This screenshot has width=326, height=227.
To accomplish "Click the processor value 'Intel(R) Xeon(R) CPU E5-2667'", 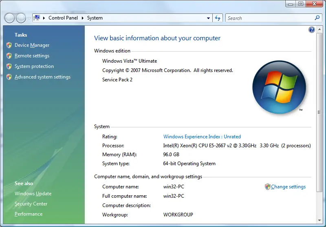I will point(194,146).
